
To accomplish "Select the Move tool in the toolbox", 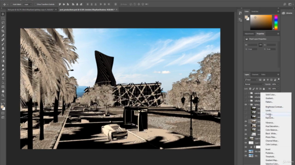I will coord(3,14).
